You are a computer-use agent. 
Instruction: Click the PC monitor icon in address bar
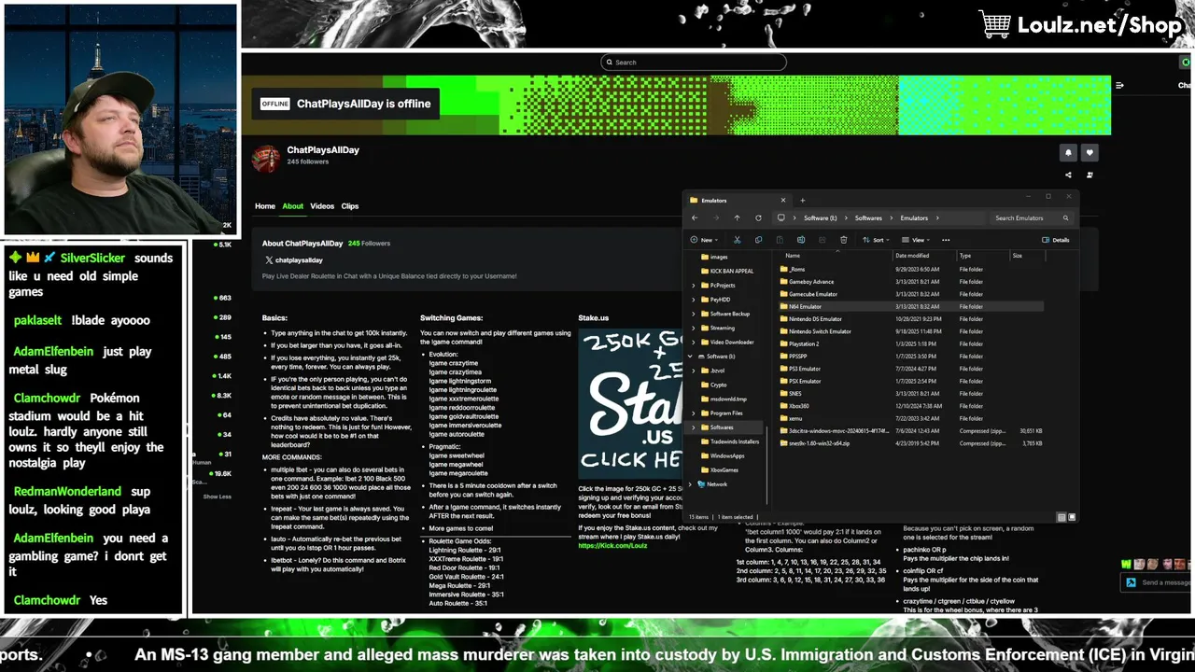(781, 217)
